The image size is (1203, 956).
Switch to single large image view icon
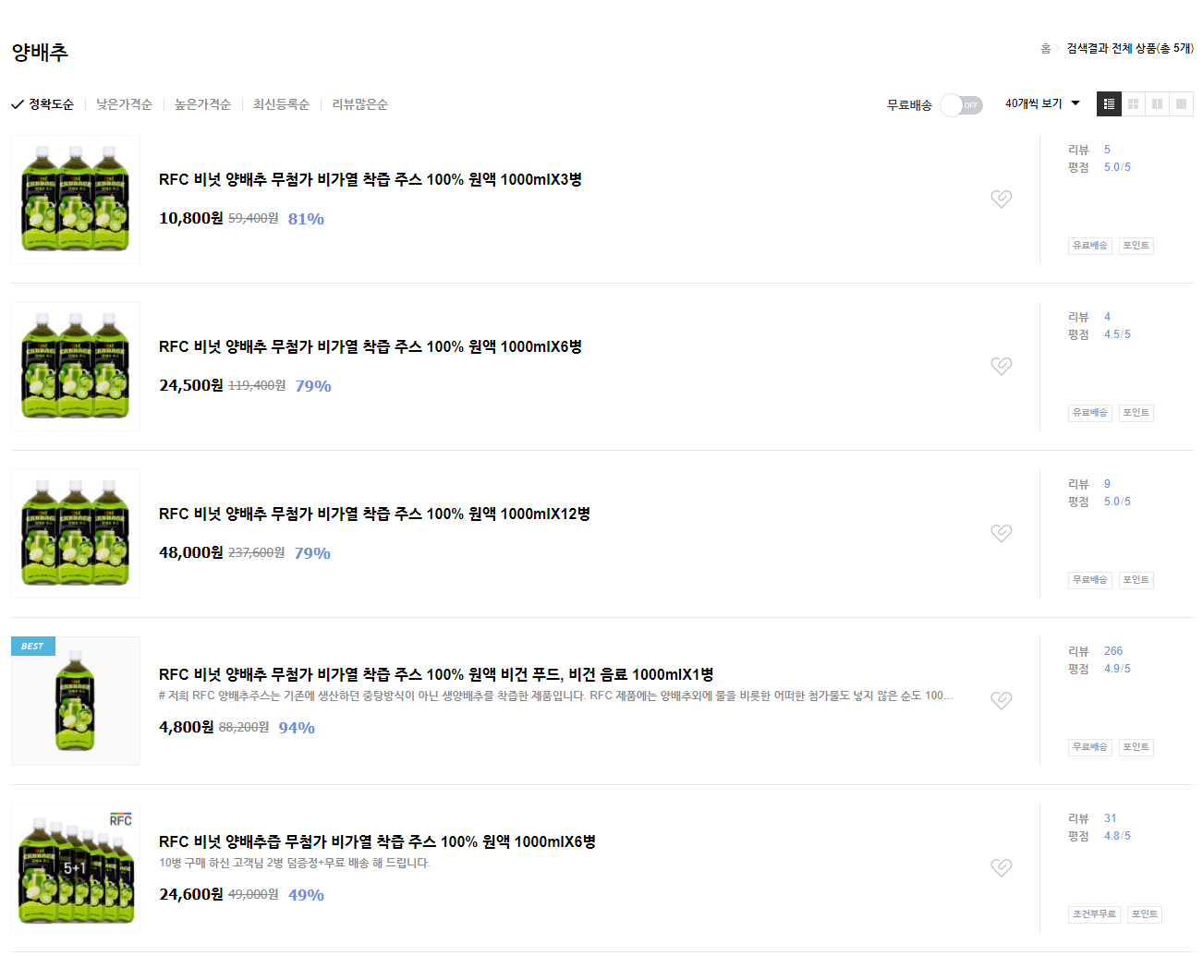(x=1181, y=104)
